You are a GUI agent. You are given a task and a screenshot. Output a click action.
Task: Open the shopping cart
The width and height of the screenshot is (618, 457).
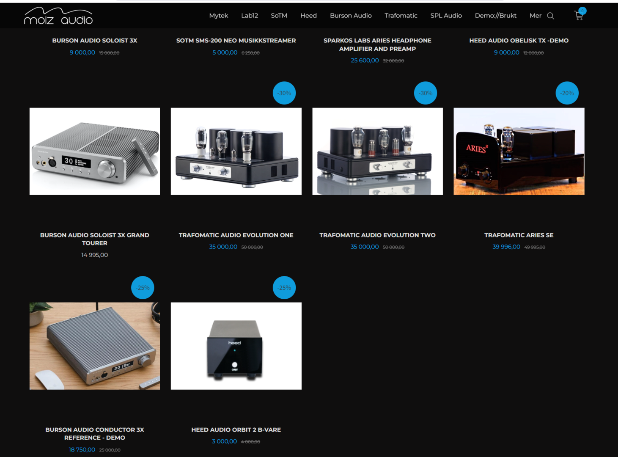pos(579,15)
